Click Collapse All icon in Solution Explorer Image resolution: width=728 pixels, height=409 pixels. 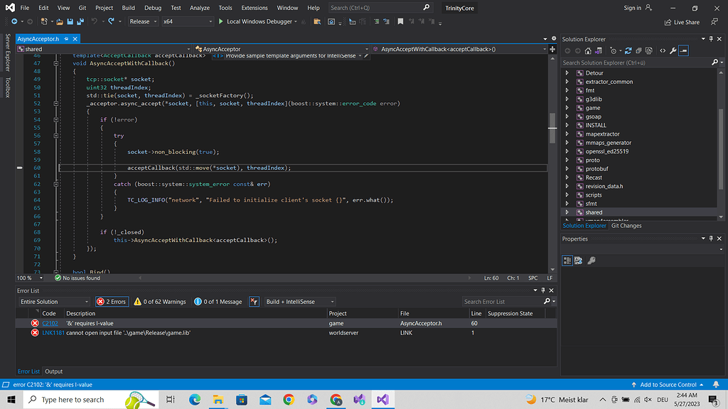coord(638,50)
